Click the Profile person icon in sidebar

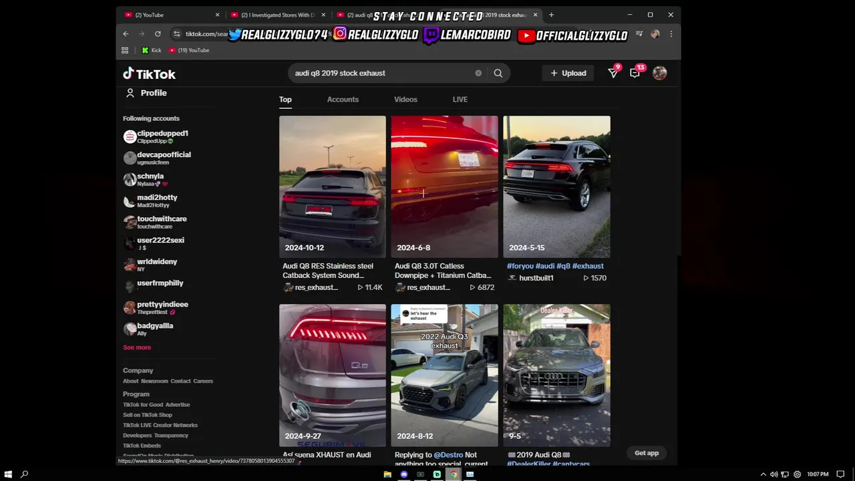tap(130, 94)
